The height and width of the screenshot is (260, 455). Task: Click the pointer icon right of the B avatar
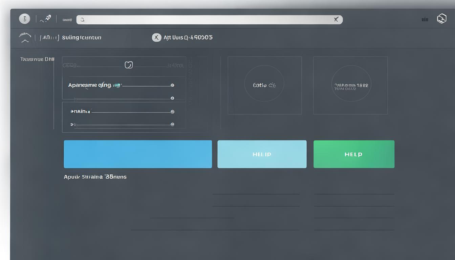[46, 19]
